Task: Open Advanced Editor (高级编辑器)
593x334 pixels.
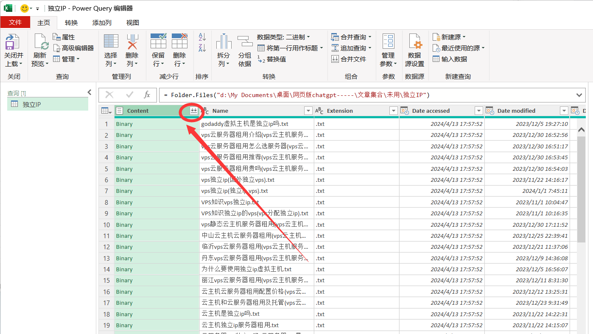Action: [73, 48]
